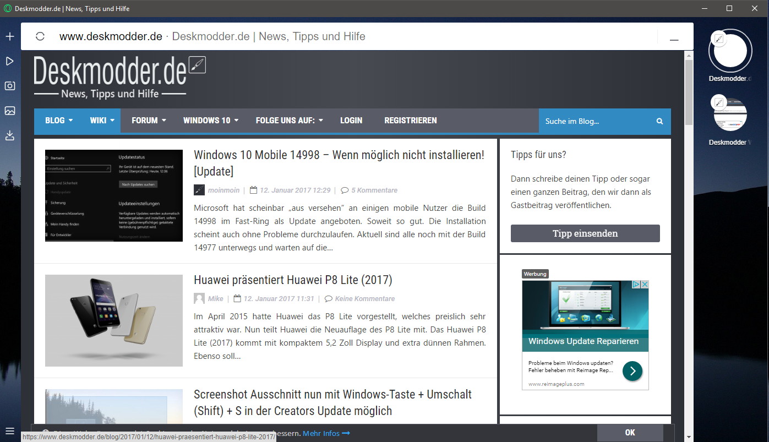Click the Werbung label above the ad

coord(535,274)
